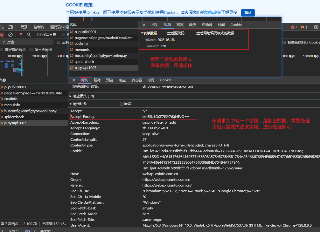Toggle 被屏蔽的响应 Cookie checkbox
320x232 pixels.
[x=284, y=42]
